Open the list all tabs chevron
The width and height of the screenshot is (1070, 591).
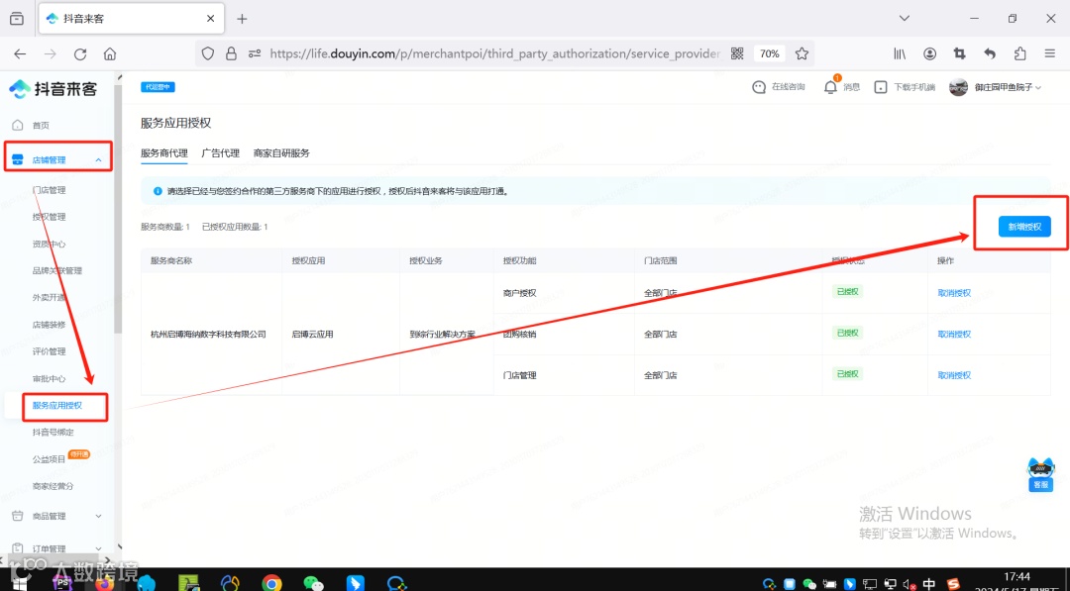(905, 19)
